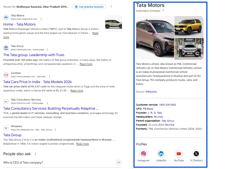
Task: Click the Wikipedia result favicon
Action: click(6, 128)
